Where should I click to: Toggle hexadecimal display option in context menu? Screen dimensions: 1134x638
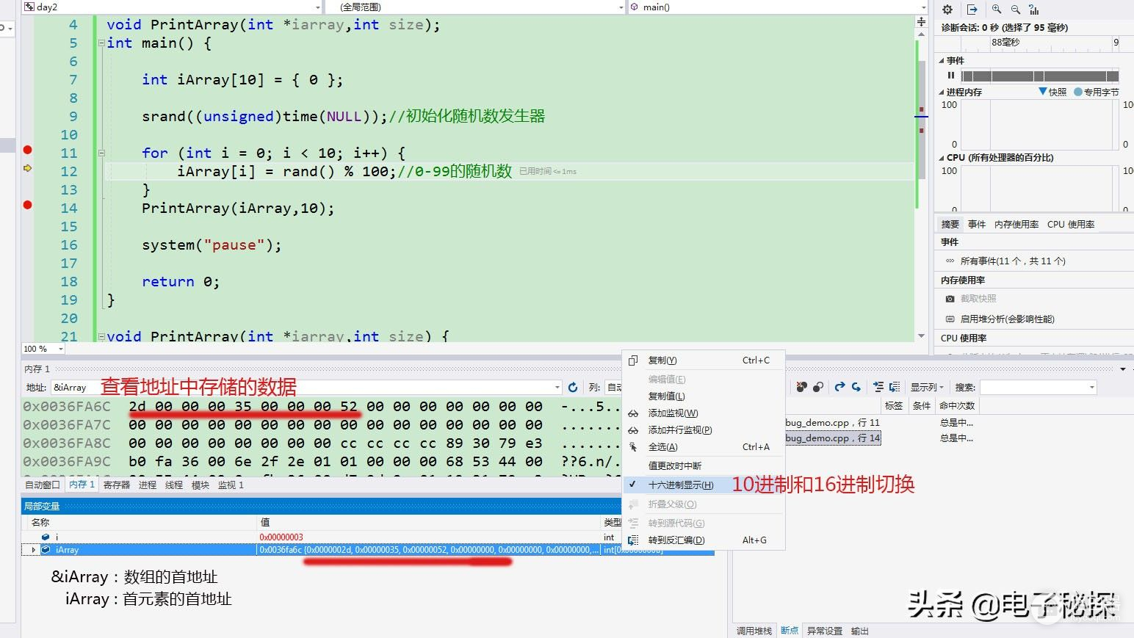680,485
